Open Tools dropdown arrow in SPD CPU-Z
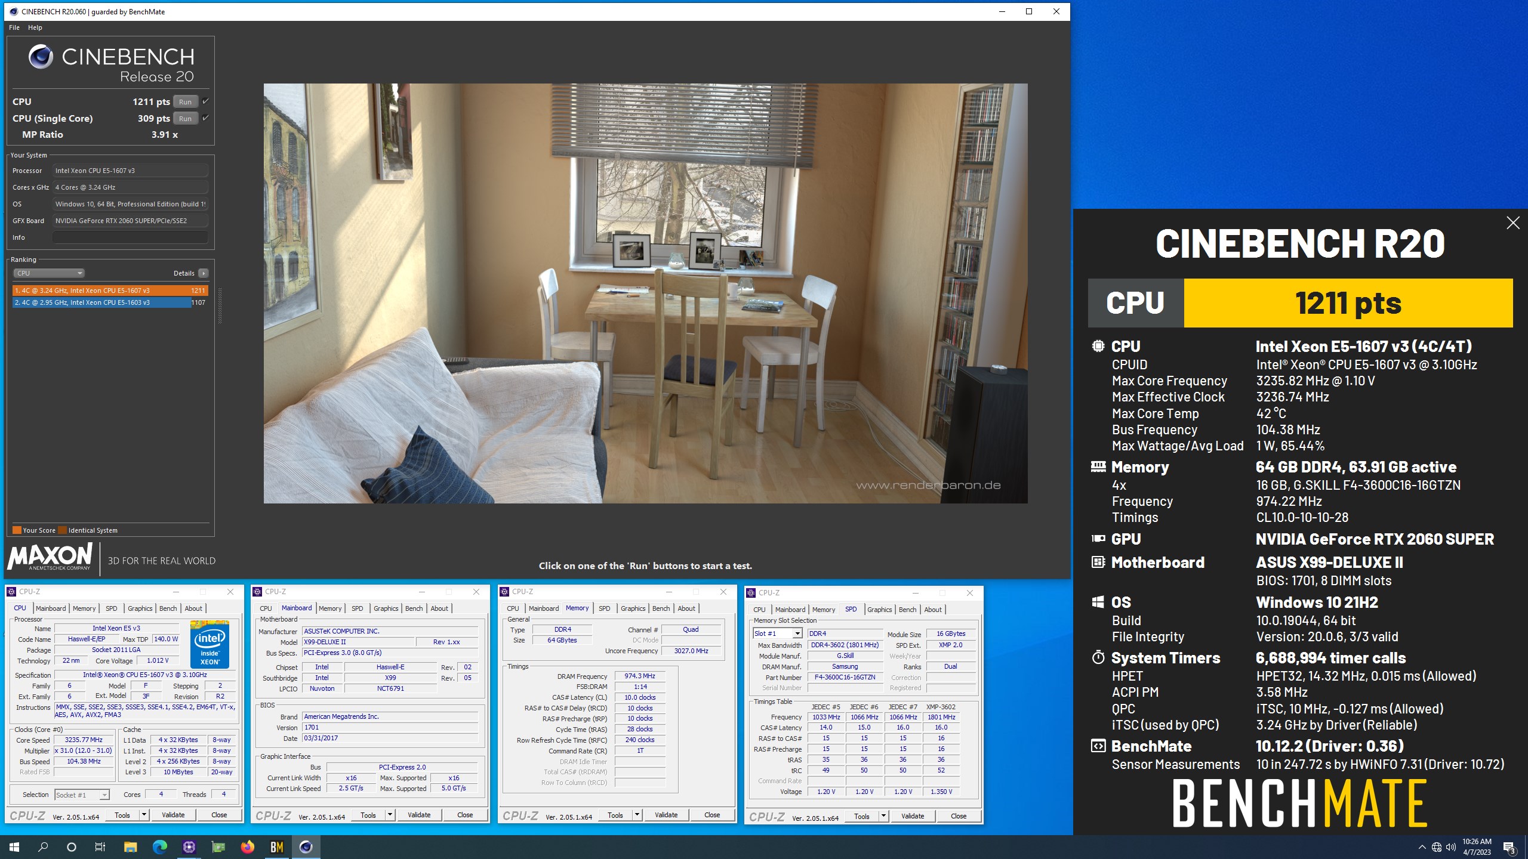The image size is (1528, 859). pos(883,816)
